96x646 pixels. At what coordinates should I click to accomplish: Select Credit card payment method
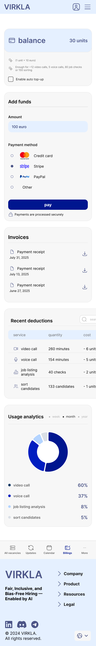click(x=12, y=156)
